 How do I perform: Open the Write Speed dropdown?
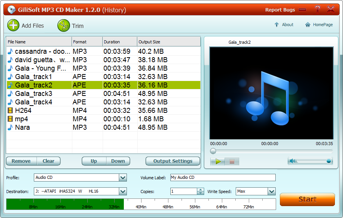point(271,191)
